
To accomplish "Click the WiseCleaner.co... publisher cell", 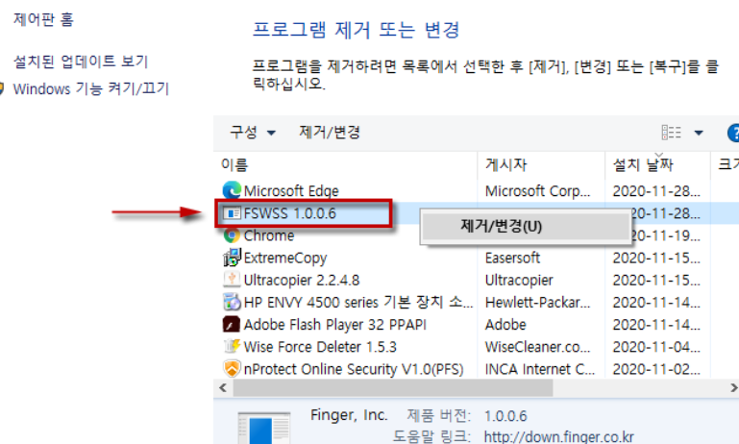I will tap(537, 347).
